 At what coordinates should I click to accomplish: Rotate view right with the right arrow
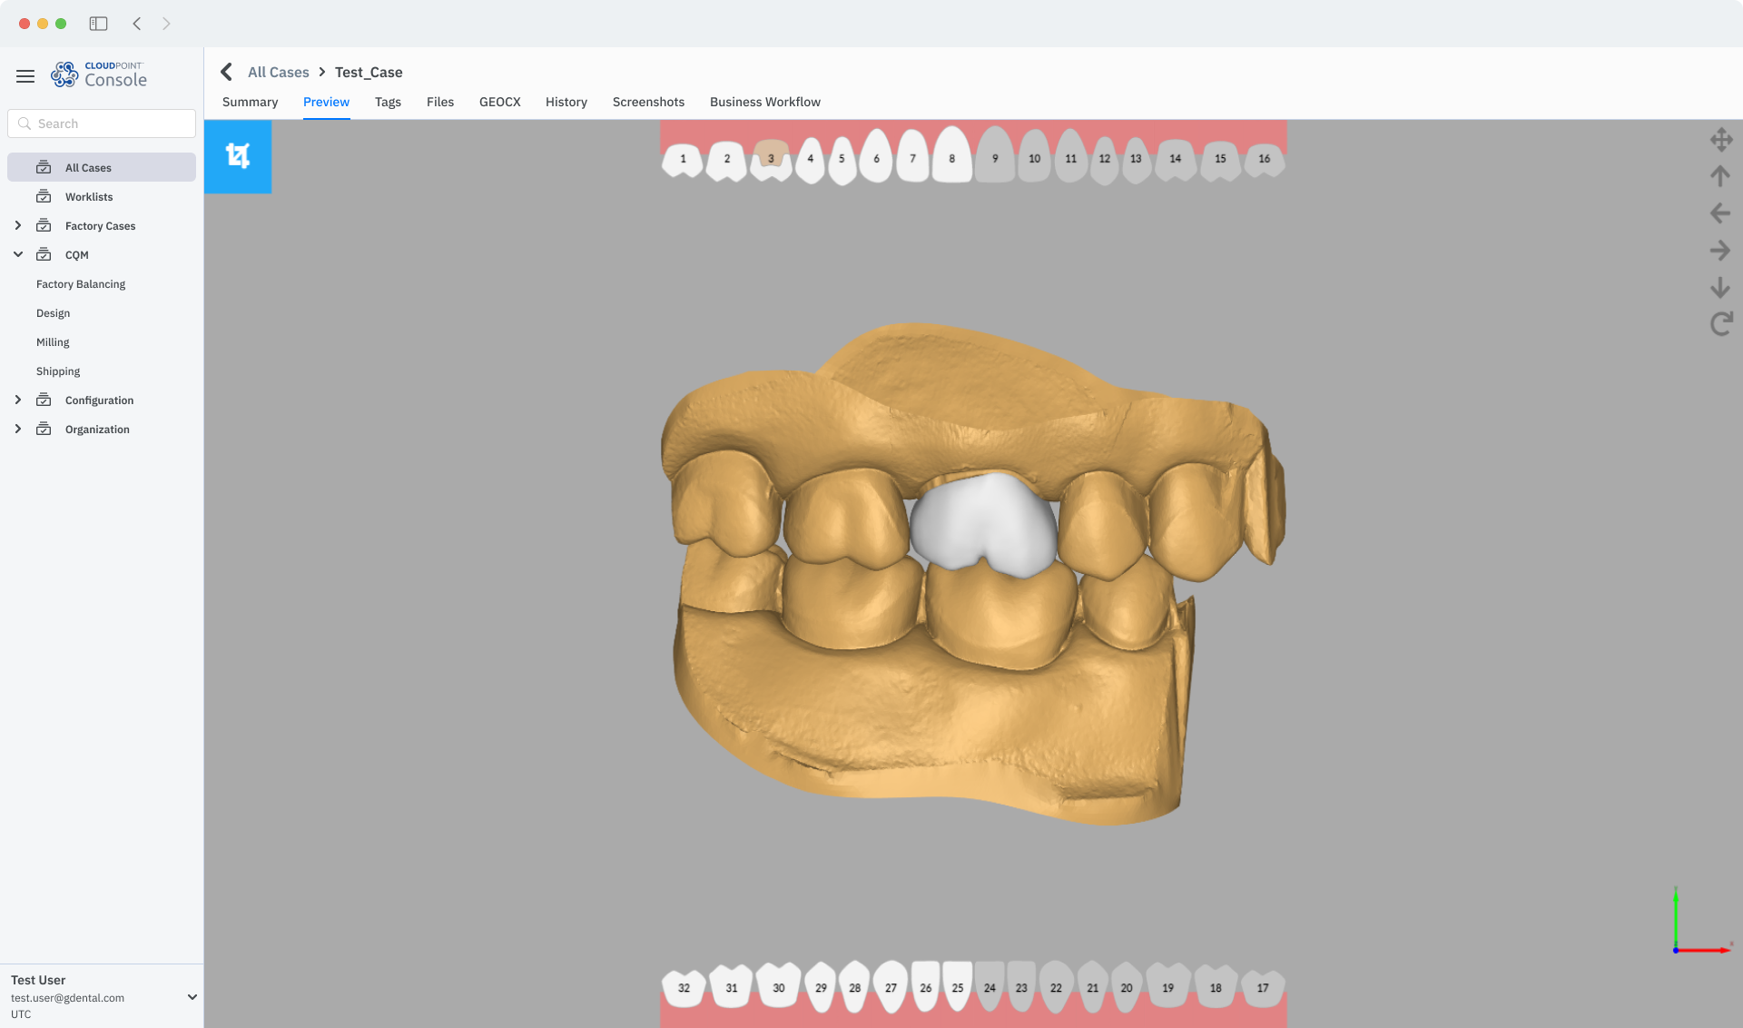pos(1720,251)
